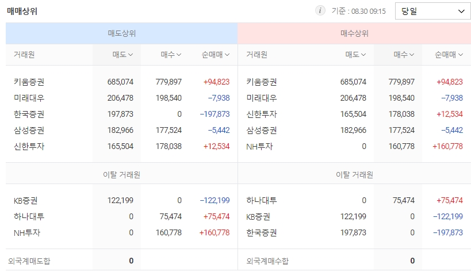This screenshot has height=275, width=471.
Task: Click the +160,778 value in 매수상위 NH투자 row
Action: click(x=447, y=146)
